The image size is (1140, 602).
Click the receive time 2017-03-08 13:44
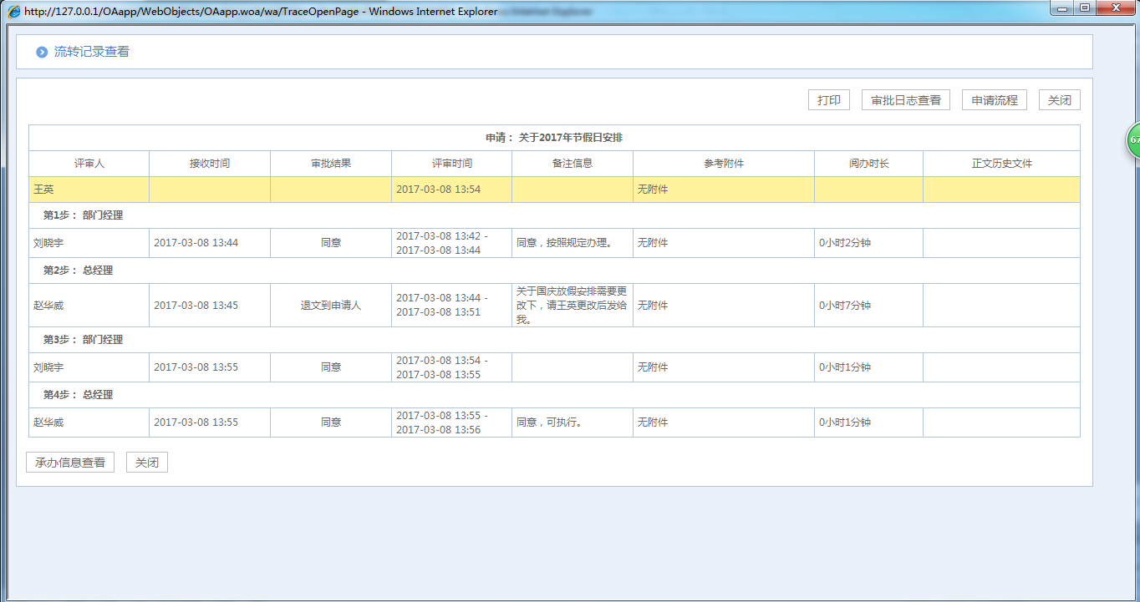196,243
